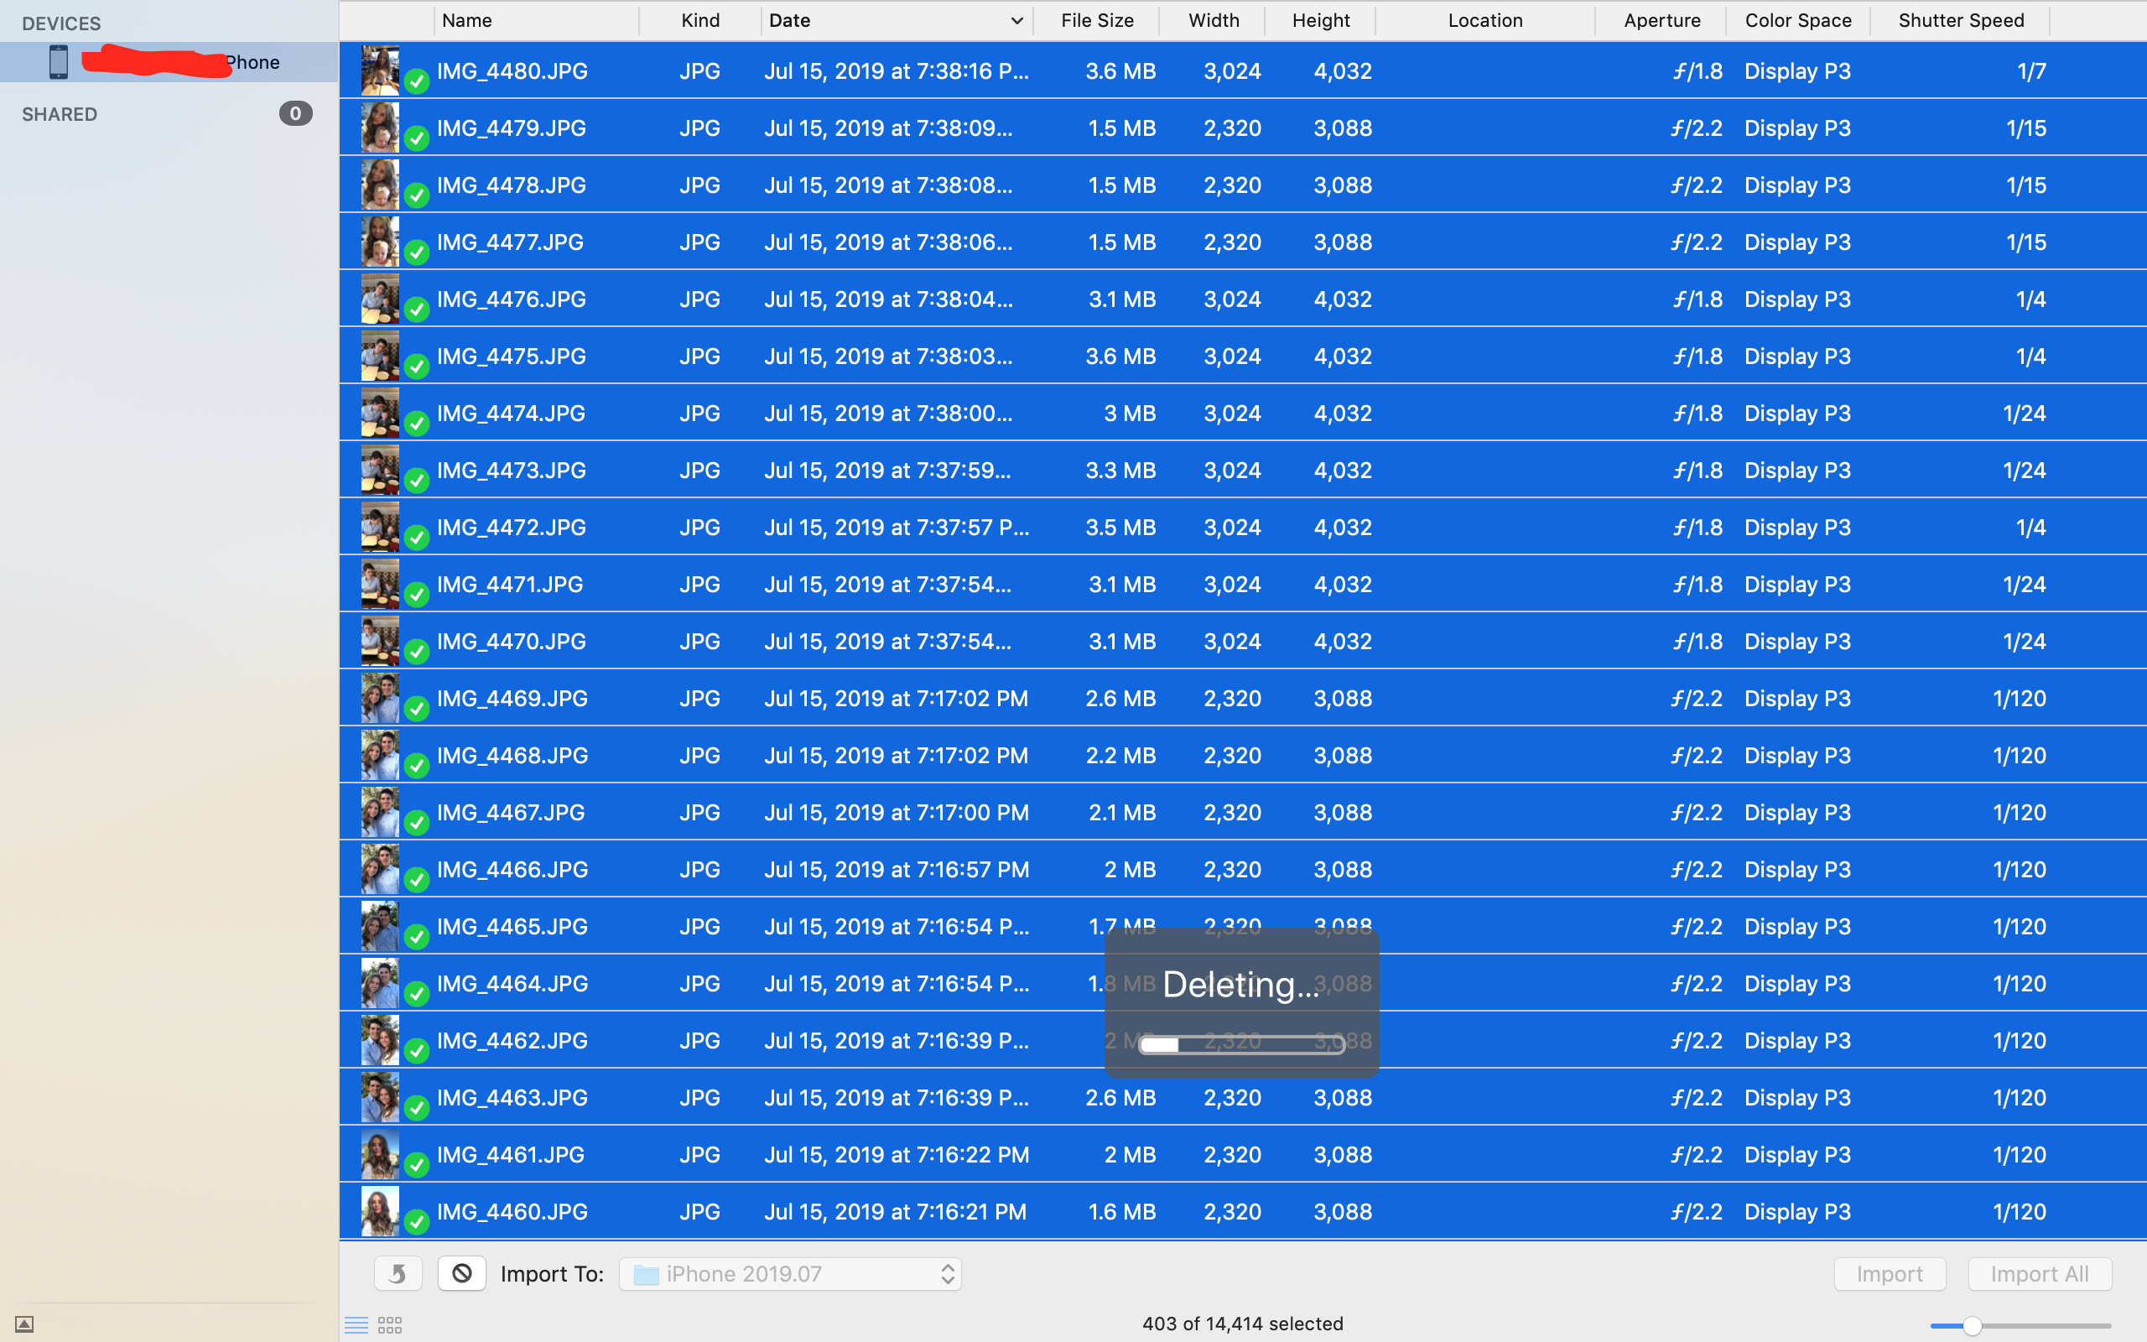Click green checkmark on IMG_4475.JPG
Screen dimensions: 2147x1342
[x=417, y=367]
